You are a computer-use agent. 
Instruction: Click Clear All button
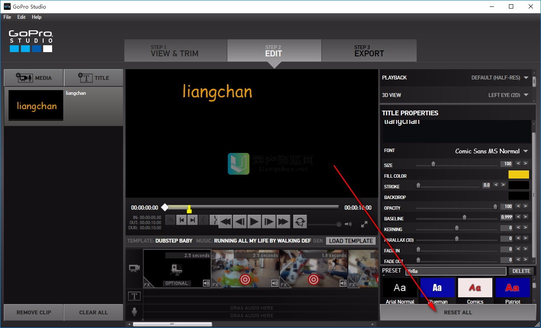pyautogui.click(x=94, y=312)
